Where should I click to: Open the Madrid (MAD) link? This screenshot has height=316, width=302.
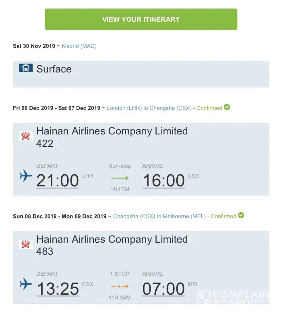pos(79,46)
